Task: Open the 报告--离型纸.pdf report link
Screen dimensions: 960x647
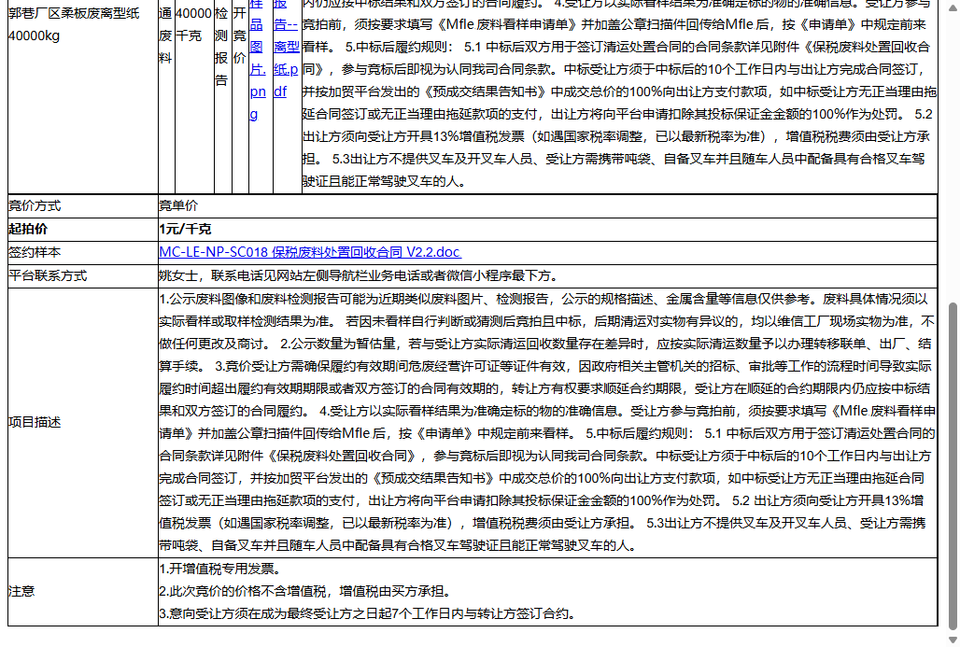Action: click(286, 48)
